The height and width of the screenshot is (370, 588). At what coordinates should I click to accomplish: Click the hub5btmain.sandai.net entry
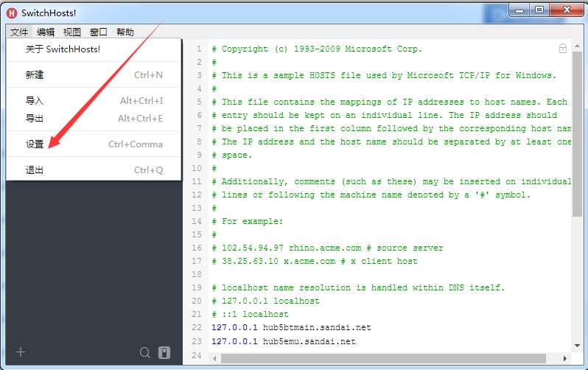tap(317, 327)
